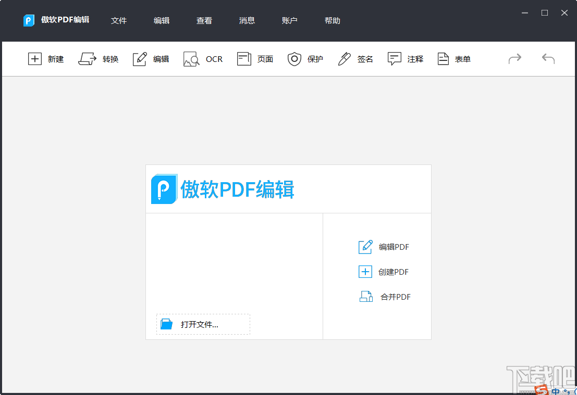Click the 傲软PDF编辑 heading text in welcome panel
Screen dimensions: 577x395
pos(237,189)
